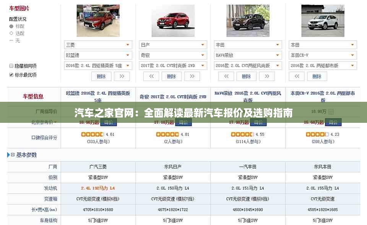Open the 2016款 2.0L CVT两驱风尚版 model dropdown
367x225 pixels.
[x=248, y=65]
